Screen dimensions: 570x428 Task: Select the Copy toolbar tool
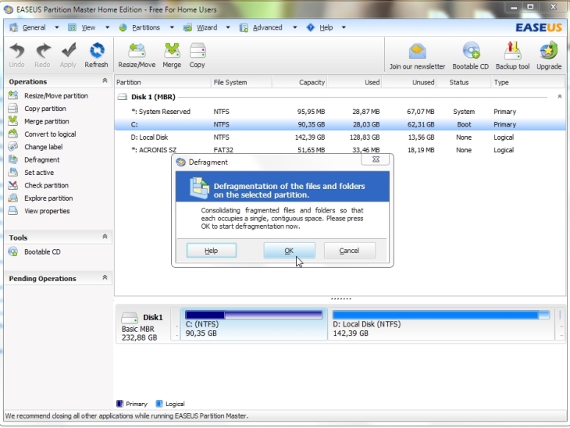coord(198,55)
